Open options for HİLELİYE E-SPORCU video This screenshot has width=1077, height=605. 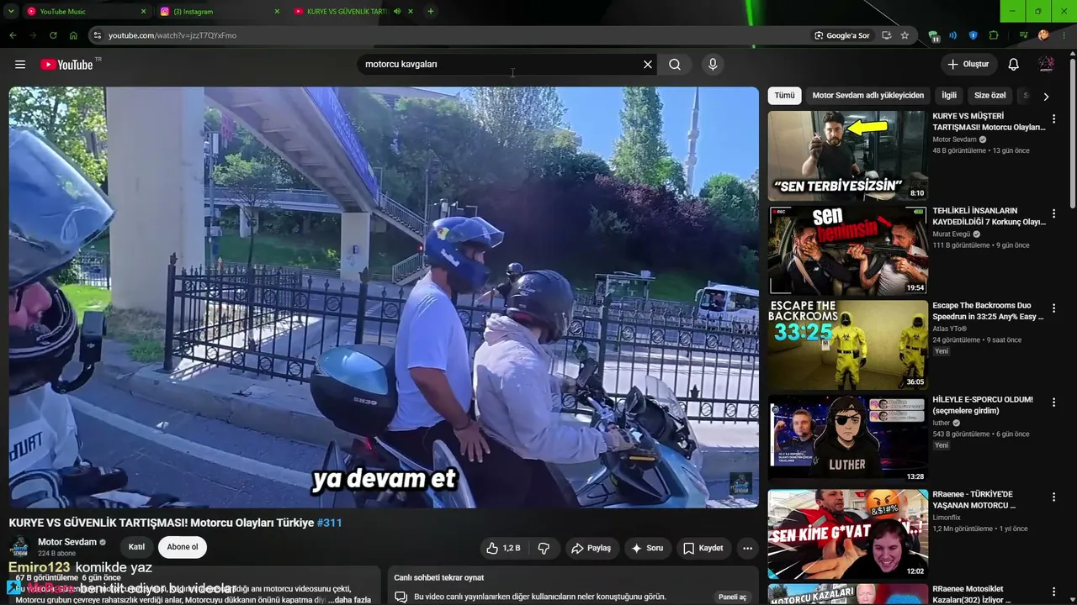(x=1053, y=402)
